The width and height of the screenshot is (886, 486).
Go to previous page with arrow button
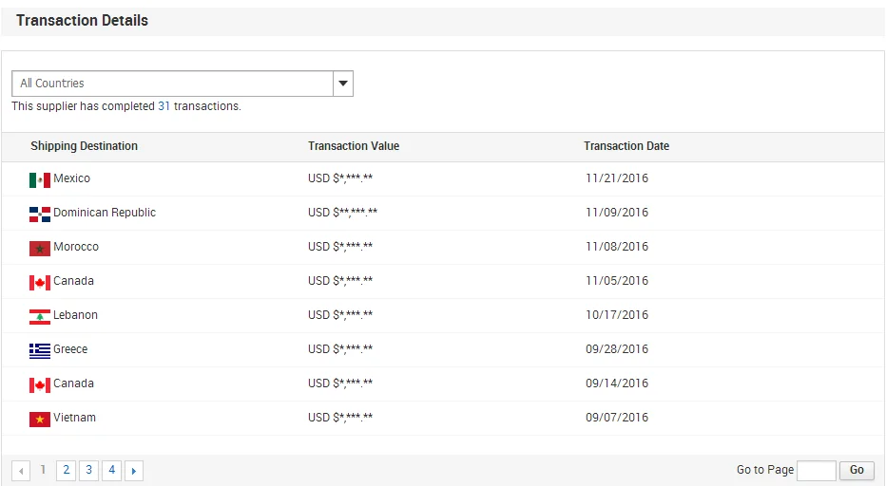[21, 470]
